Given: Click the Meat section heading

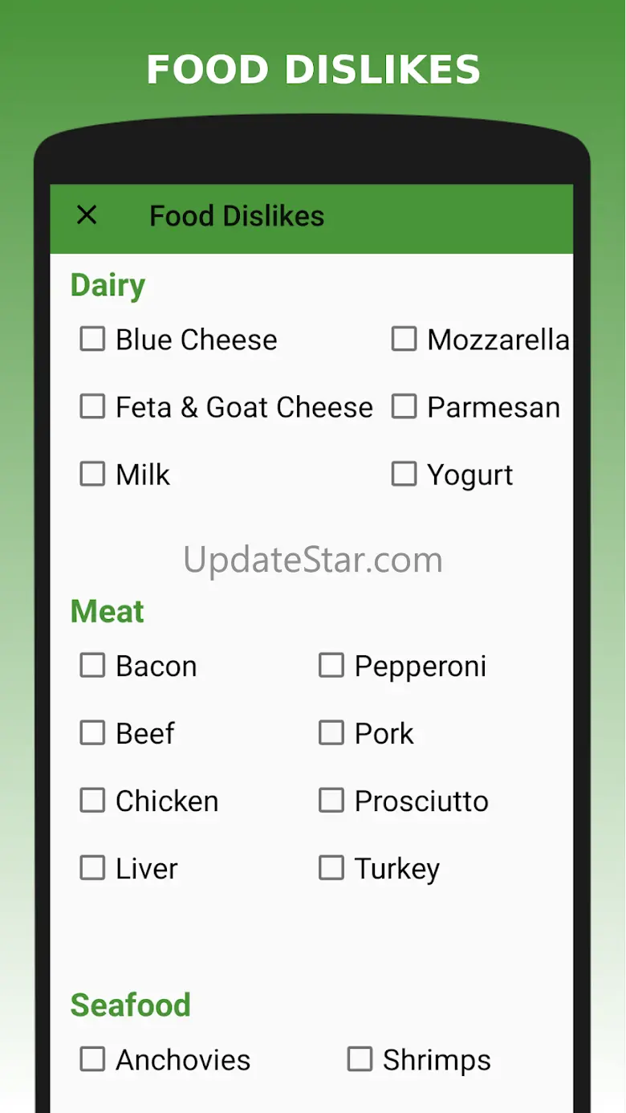Looking at the screenshot, I should coord(108,612).
